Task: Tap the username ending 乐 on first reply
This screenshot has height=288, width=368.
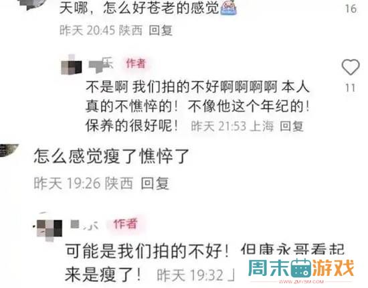Action: click(x=101, y=64)
